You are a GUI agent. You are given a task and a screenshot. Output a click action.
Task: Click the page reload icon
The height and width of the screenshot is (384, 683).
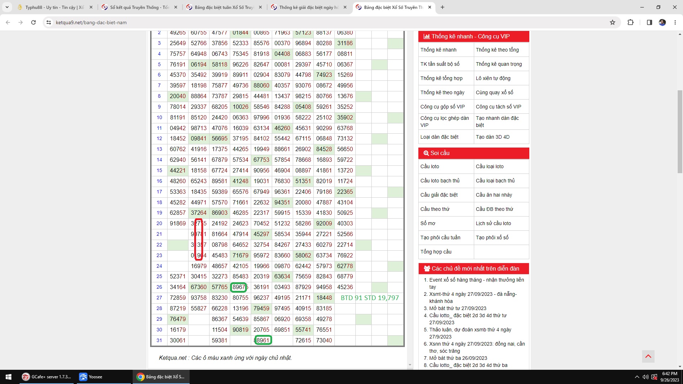[33, 22]
